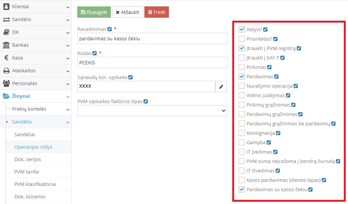Screen dimensions: 348x204
Task: Click the edit icon beside PVM sąskaitos faktūros tipas
Action: point(146,101)
